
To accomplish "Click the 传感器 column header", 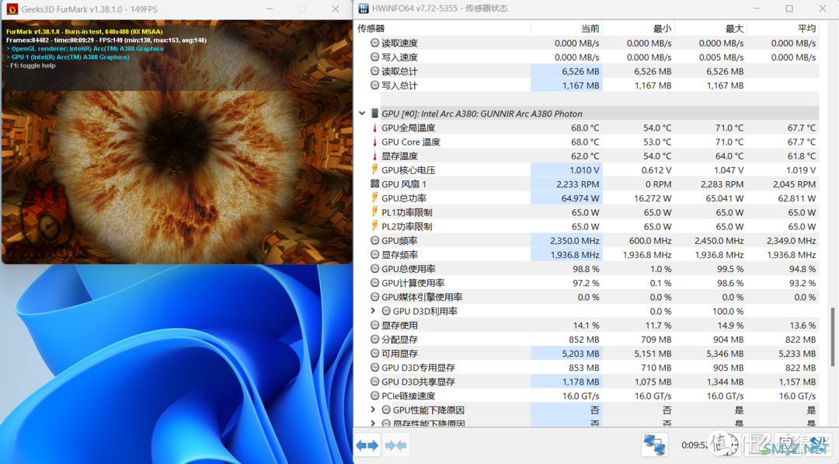I will click(x=442, y=28).
